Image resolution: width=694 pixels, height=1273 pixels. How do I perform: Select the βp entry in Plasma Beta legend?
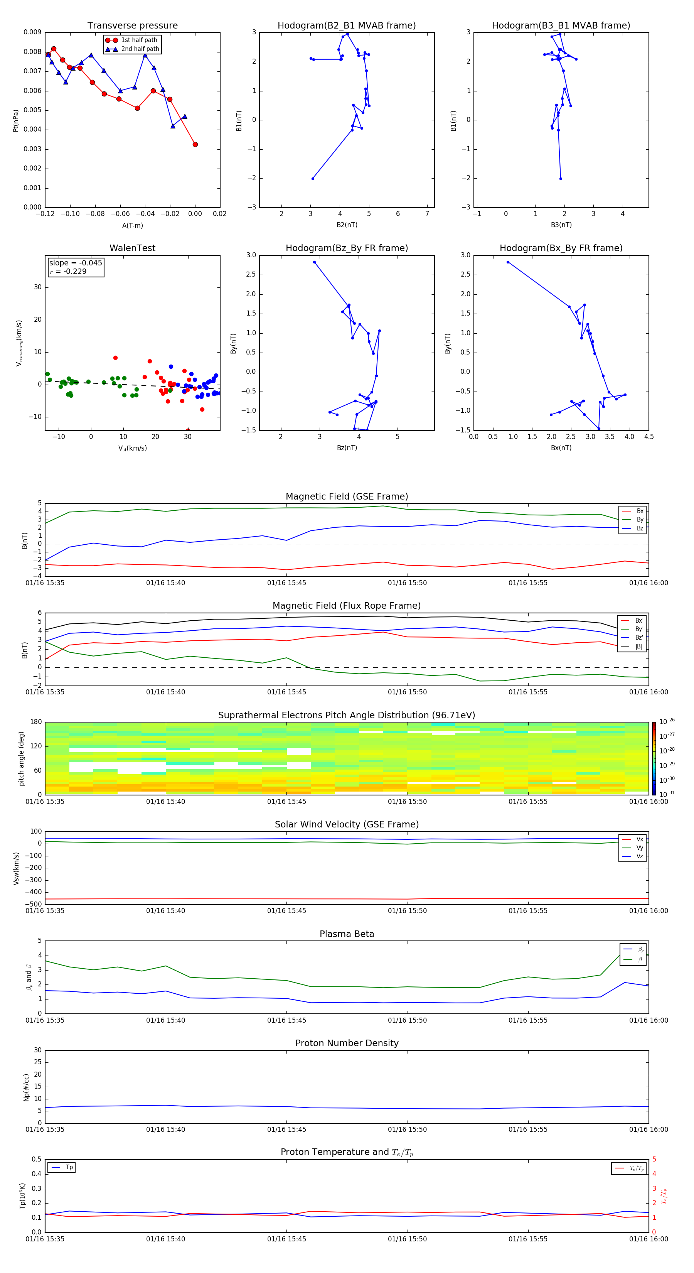pos(634,949)
